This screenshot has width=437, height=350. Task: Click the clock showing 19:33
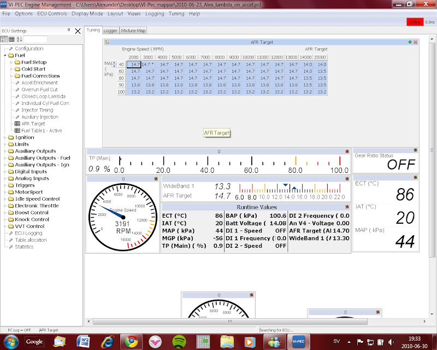click(414, 339)
